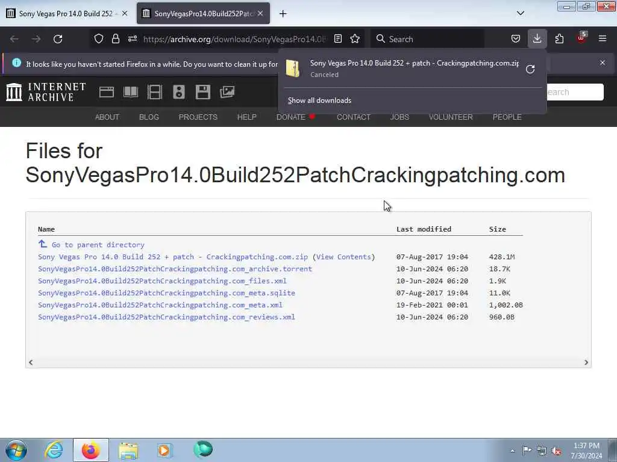The height and width of the screenshot is (462, 617).
Task: Open Internet Archive Software floppy icon
Action: [203, 92]
